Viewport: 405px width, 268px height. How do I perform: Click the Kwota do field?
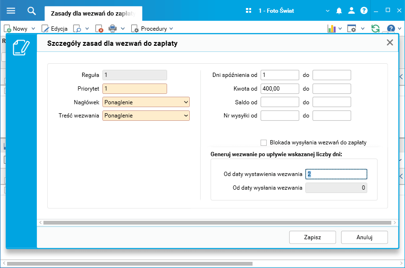332,89
